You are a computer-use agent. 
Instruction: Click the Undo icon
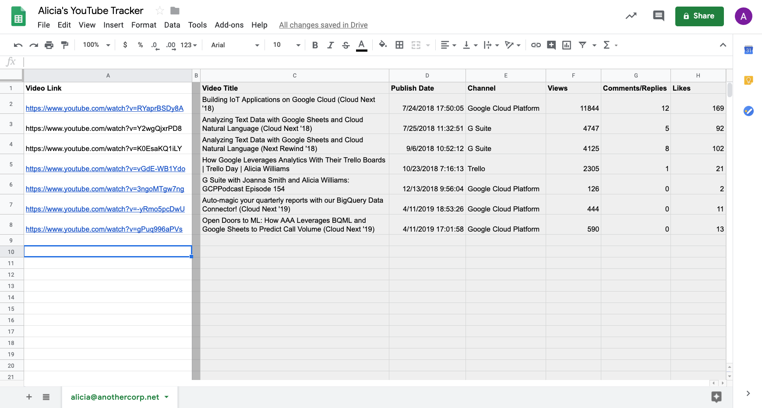(x=18, y=45)
